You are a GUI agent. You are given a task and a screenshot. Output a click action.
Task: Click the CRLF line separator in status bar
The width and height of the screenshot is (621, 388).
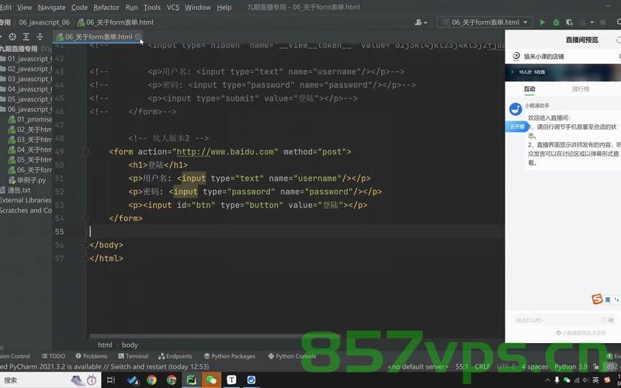point(482,367)
